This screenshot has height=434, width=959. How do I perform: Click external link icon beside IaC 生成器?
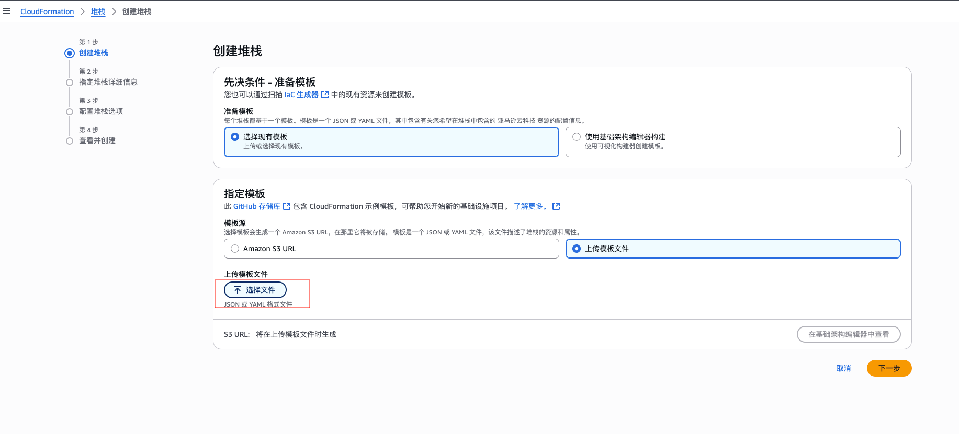pyautogui.click(x=325, y=95)
